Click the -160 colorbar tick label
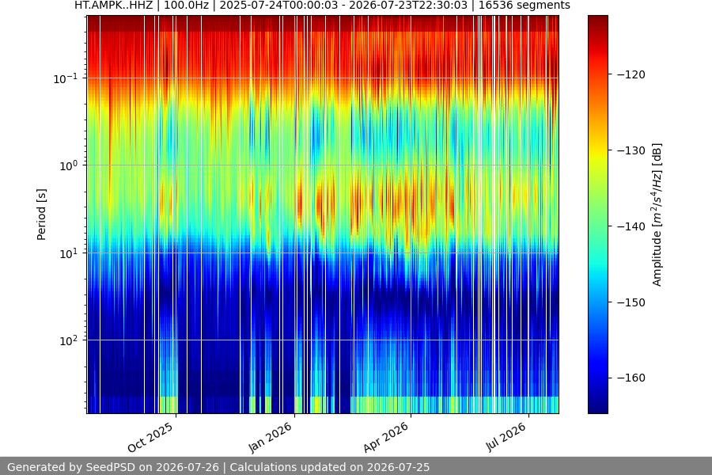The height and width of the screenshot is (475, 712). (631, 378)
